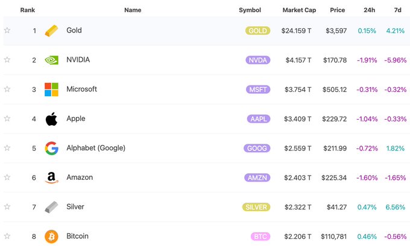The image size is (410, 246).
Task: Click the Google G logo icon
Action: point(51,149)
